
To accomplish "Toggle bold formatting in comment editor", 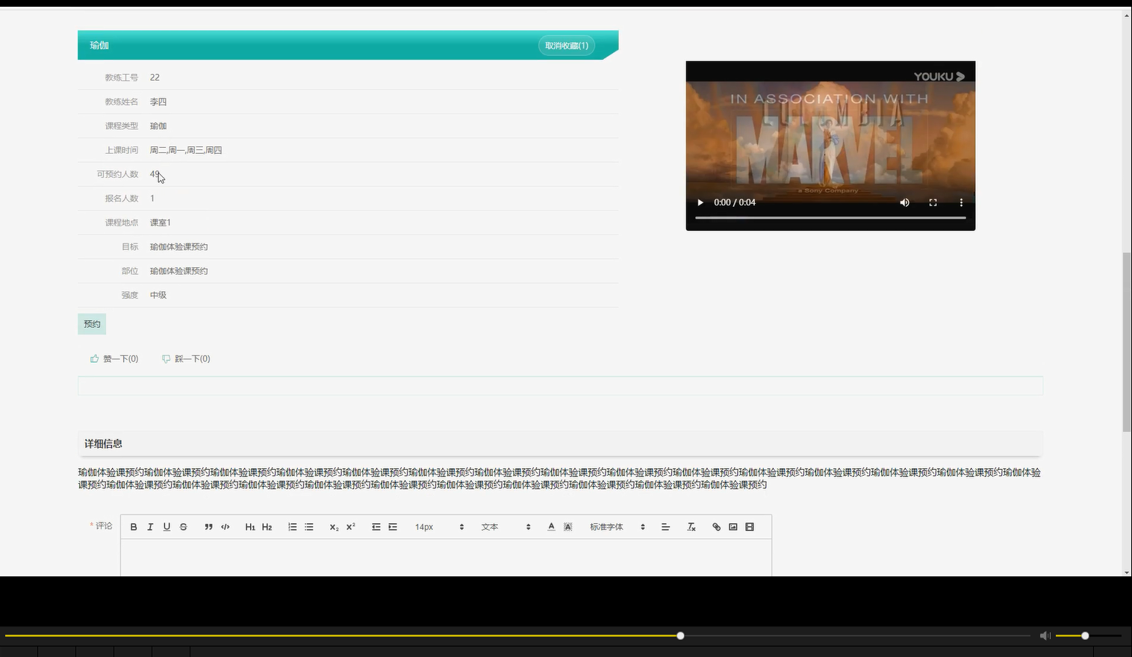I will [134, 527].
